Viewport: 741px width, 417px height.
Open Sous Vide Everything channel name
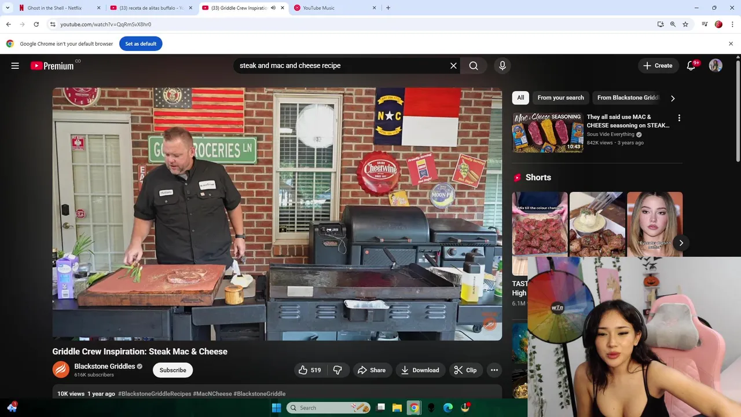click(611, 134)
